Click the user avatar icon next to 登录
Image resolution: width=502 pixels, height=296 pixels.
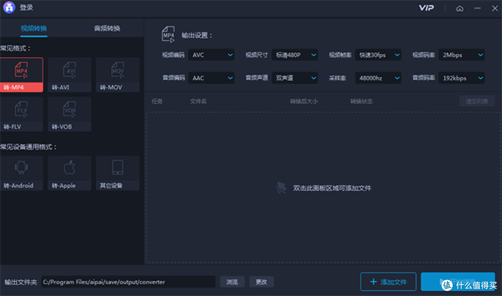(9, 8)
